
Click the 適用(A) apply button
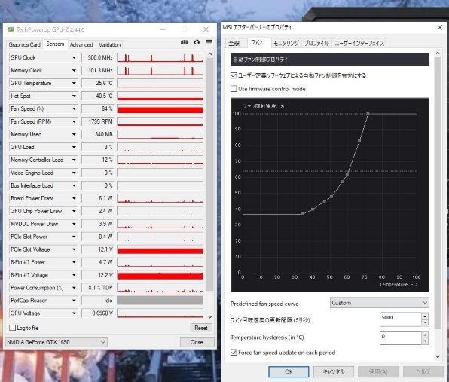pos(378,371)
